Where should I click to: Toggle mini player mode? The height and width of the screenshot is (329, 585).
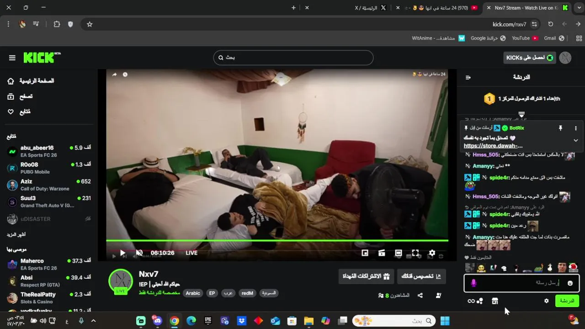pyautogui.click(x=365, y=253)
